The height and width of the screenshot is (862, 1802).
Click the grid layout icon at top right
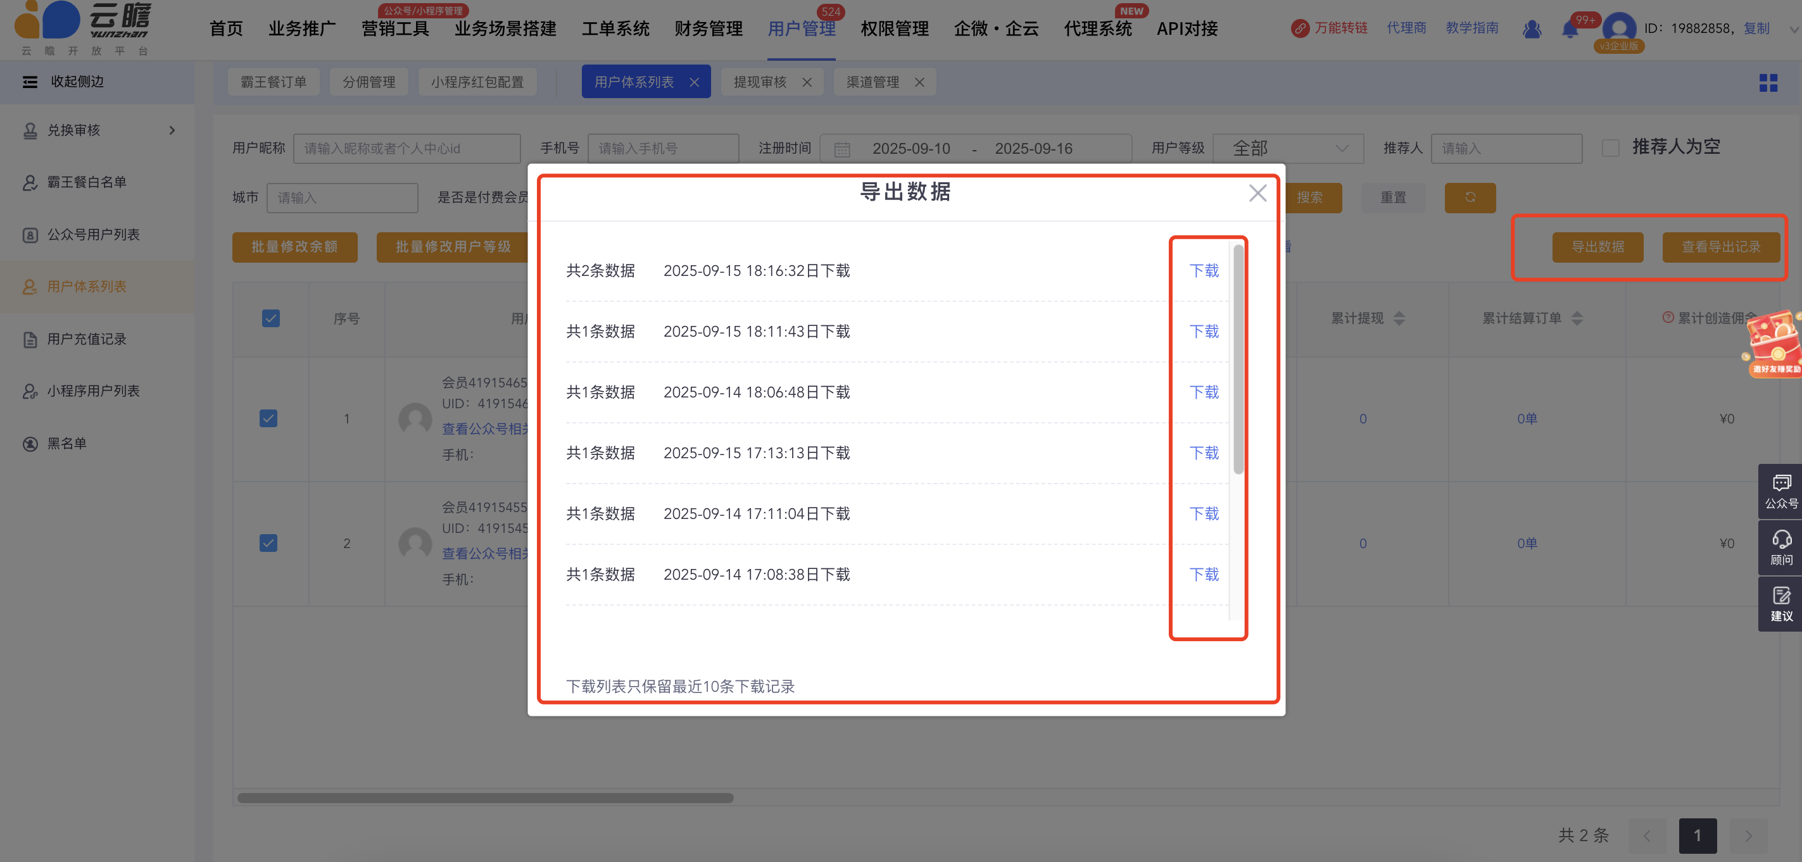(x=1768, y=83)
